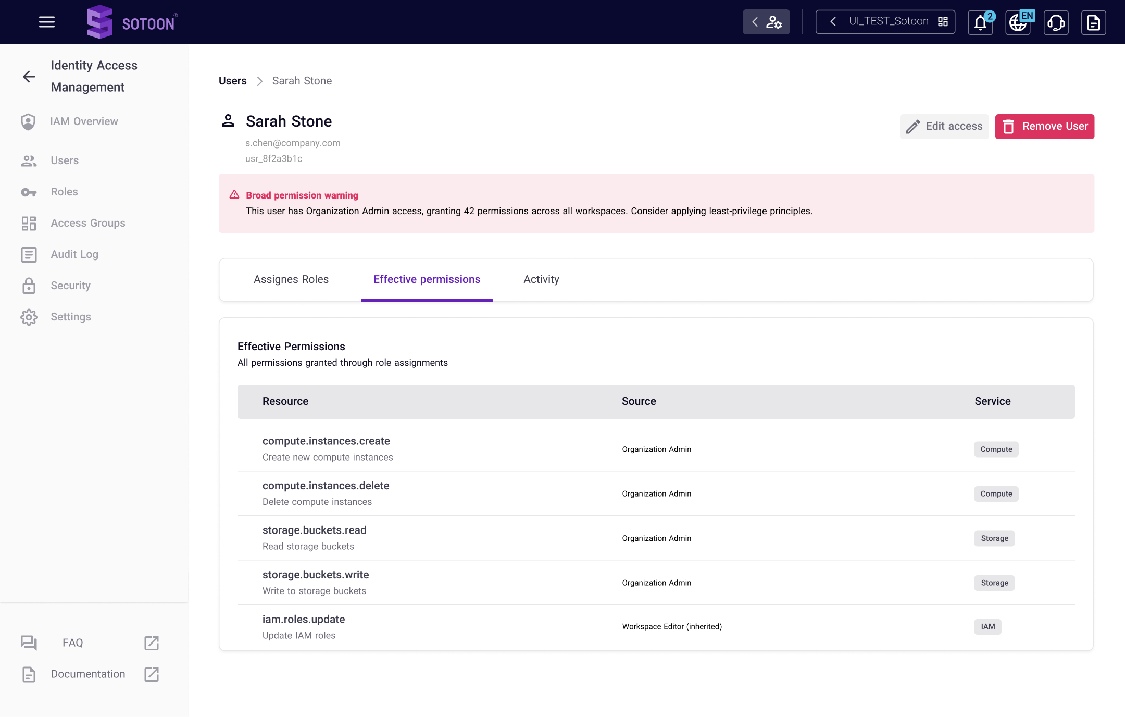Open the document icon in header
The height and width of the screenshot is (717, 1125).
point(1093,22)
